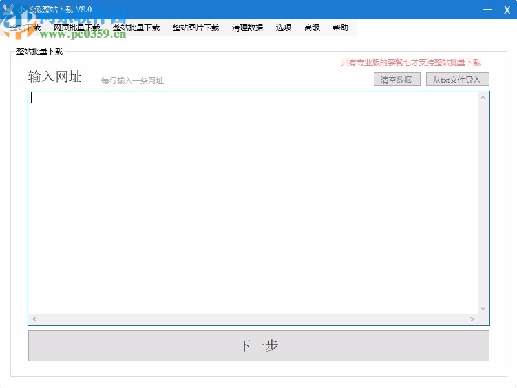Open the 高级 menu
This screenshot has height=388, width=517.
[x=311, y=27]
